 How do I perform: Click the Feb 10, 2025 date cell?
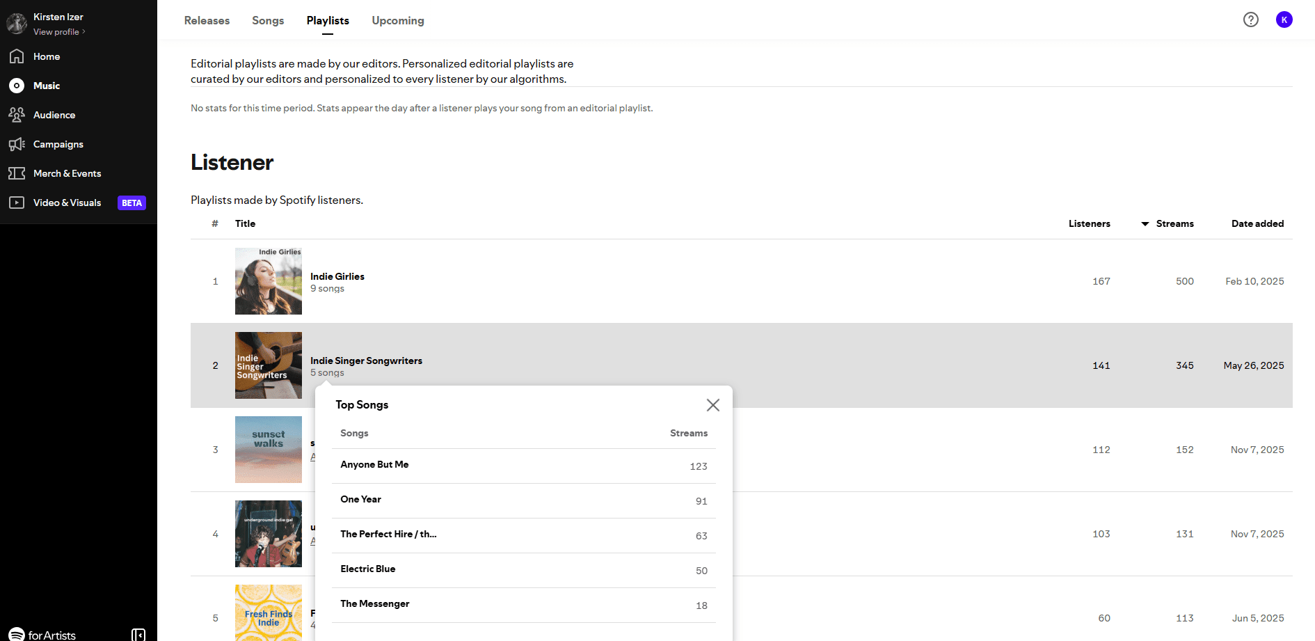(x=1254, y=281)
